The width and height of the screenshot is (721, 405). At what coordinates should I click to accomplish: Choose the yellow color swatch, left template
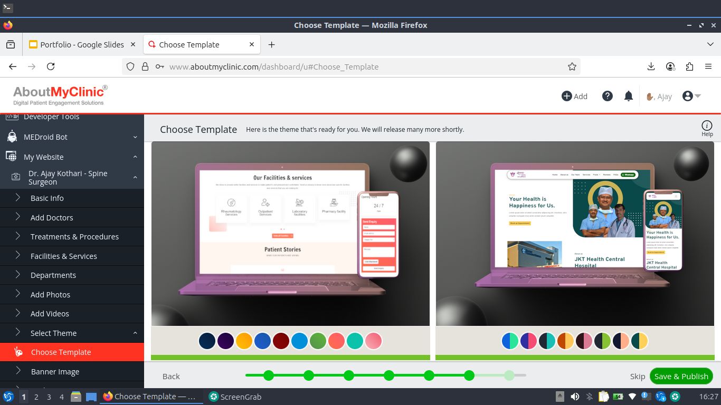coord(244,341)
